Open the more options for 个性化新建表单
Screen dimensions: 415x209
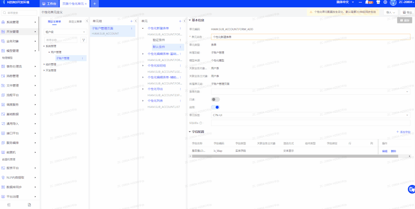click(180, 28)
